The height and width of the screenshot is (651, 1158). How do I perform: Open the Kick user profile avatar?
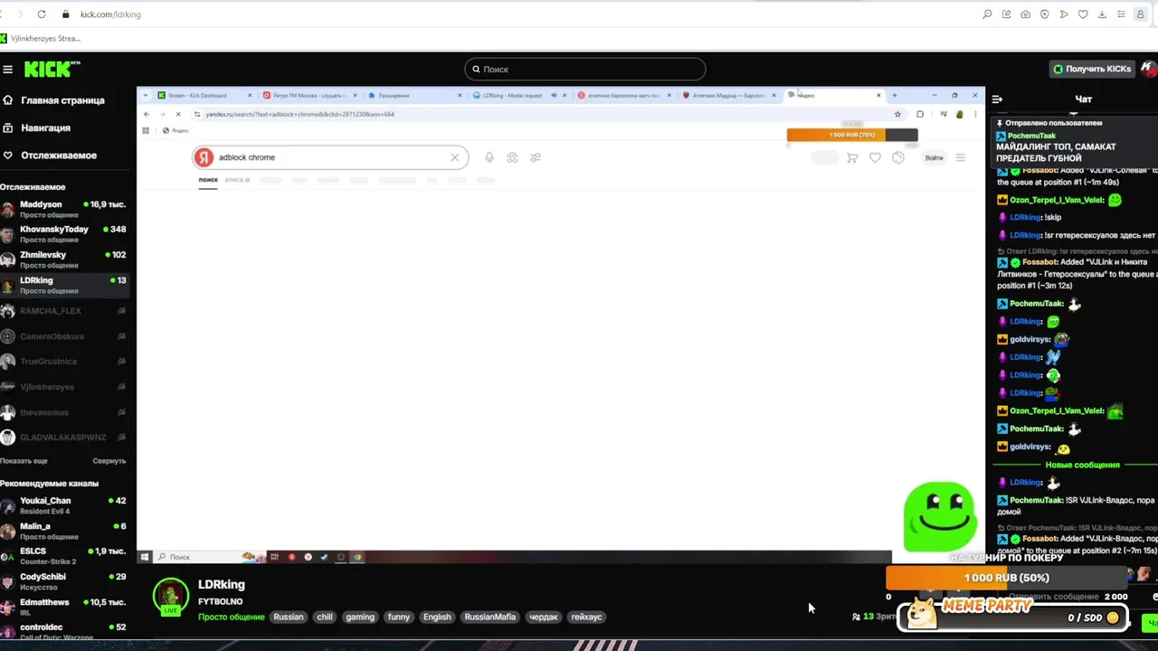pyautogui.click(x=1147, y=69)
